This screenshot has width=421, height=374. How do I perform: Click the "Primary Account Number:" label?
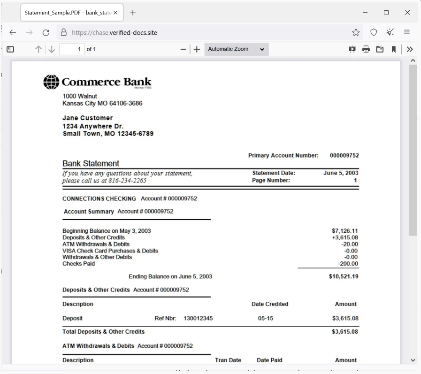(283, 155)
